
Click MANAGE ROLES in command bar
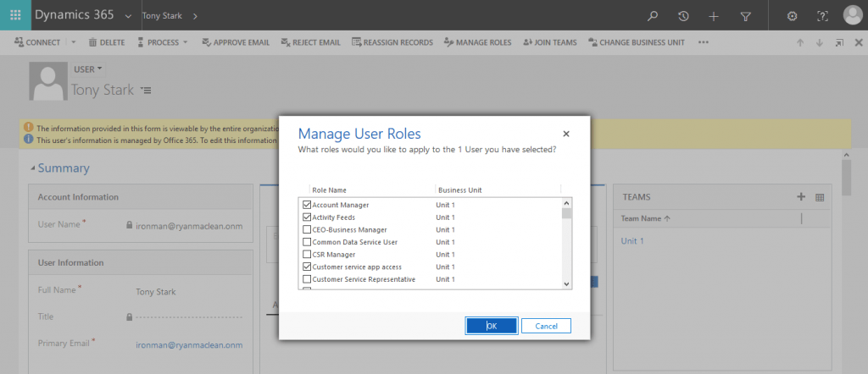coord(478,42)
